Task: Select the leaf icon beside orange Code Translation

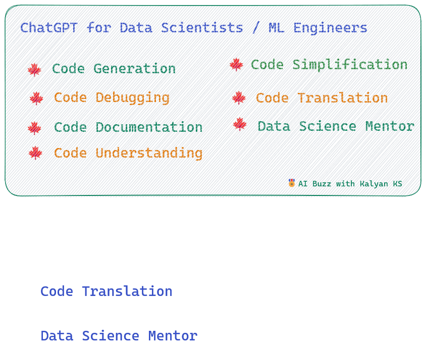Action: click(239, 97)
